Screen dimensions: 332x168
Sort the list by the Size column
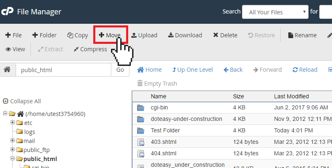click(x=238, y=96)
